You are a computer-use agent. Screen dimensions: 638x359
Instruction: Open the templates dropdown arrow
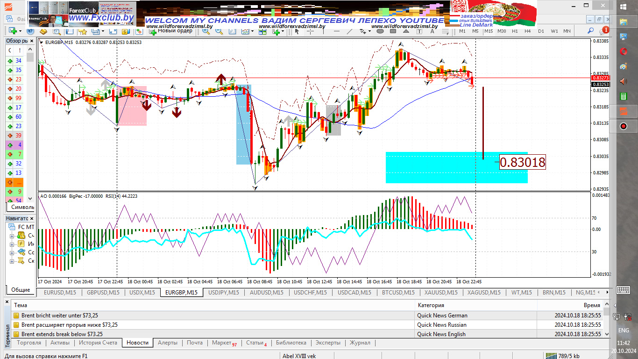[x=283, y=31]
